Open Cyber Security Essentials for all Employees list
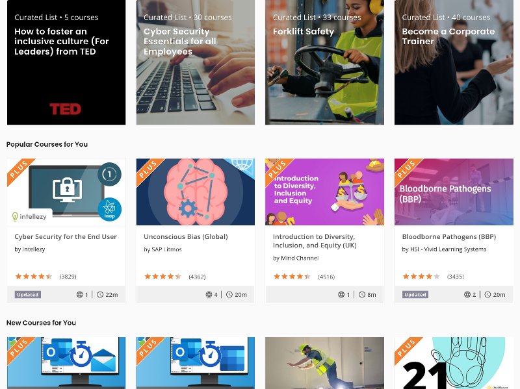 click(x=196, y=62)
